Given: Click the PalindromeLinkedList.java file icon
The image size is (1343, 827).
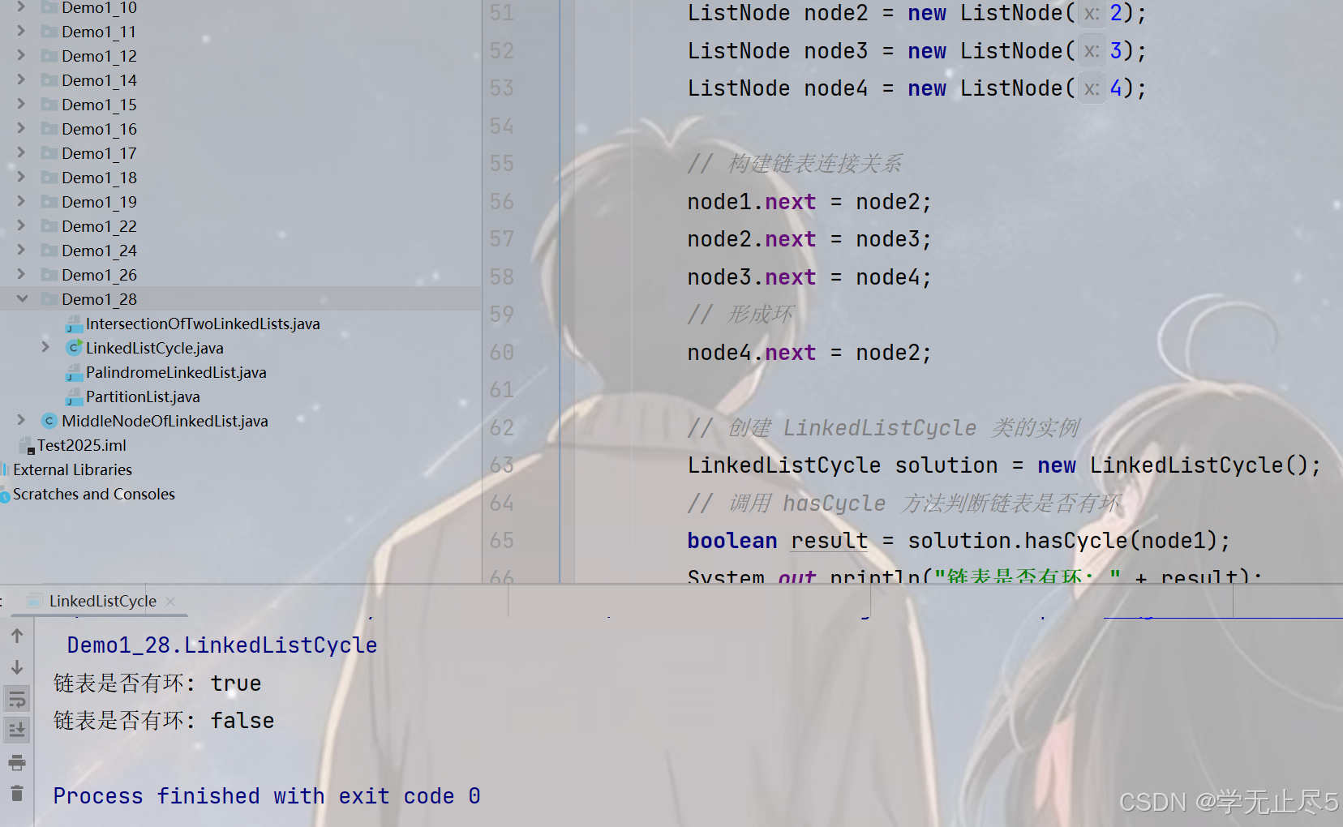Looking at the screenshot, I should point(74,373).
